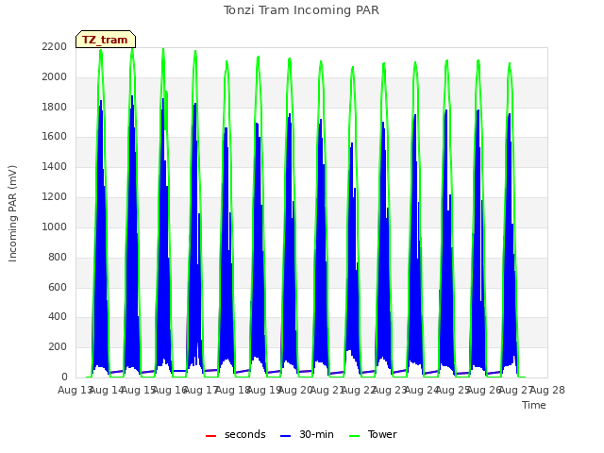Viewport: 604px width, 453px height.
Task: Click the 1400 y-axis tick label
Action: 55,167
